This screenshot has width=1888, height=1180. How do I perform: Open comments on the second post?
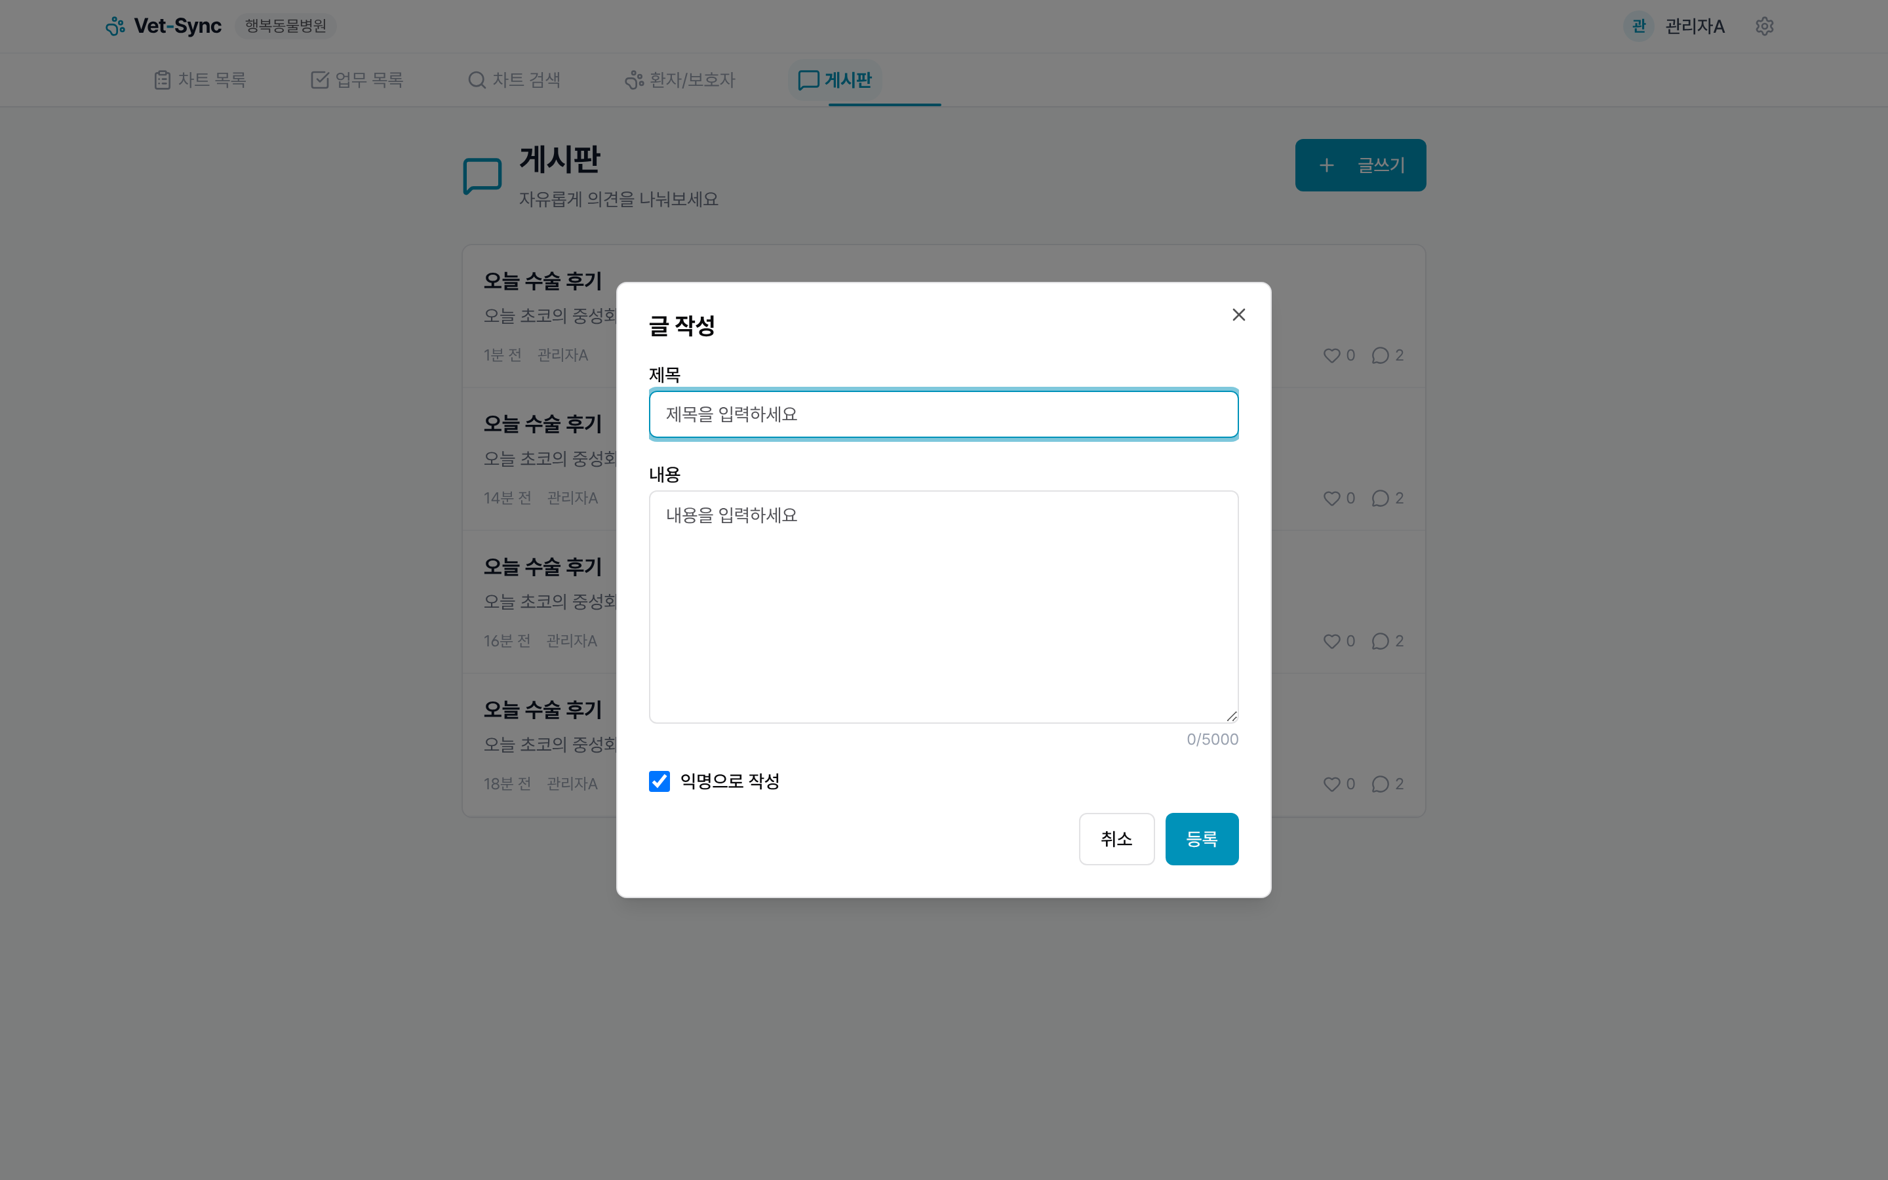1379,498
